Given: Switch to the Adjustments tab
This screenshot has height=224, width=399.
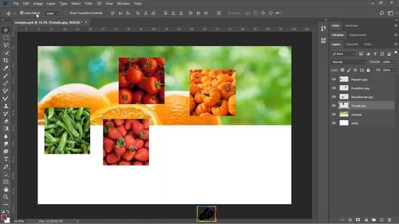Looking at the screenshot, I should [358, 35].
